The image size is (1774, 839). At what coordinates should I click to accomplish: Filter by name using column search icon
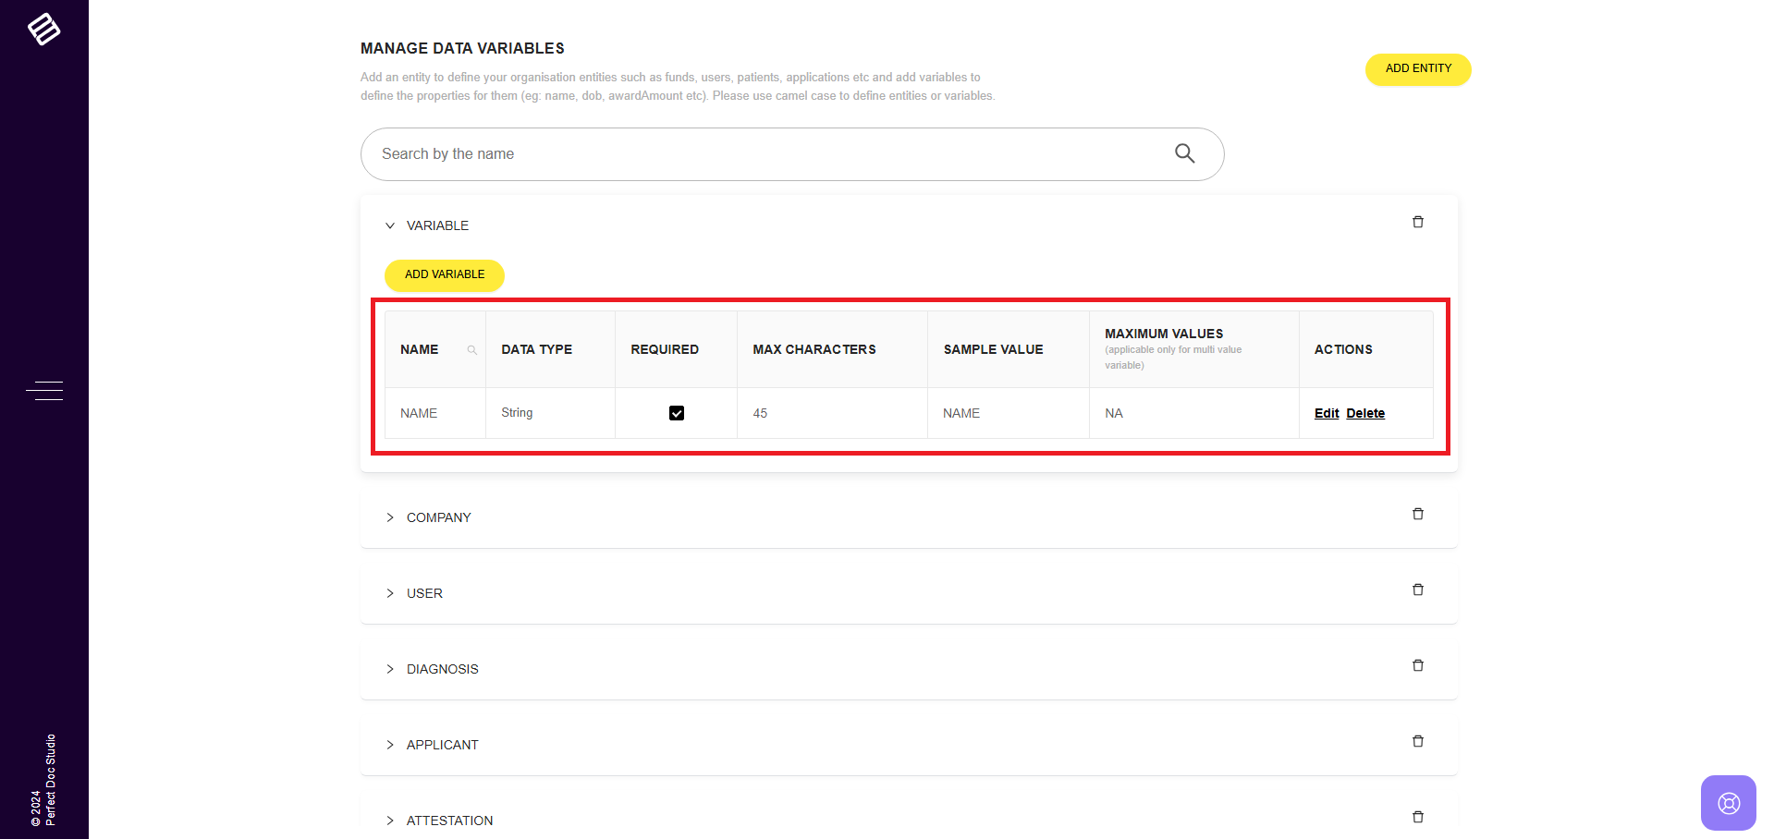coord(471,350)
